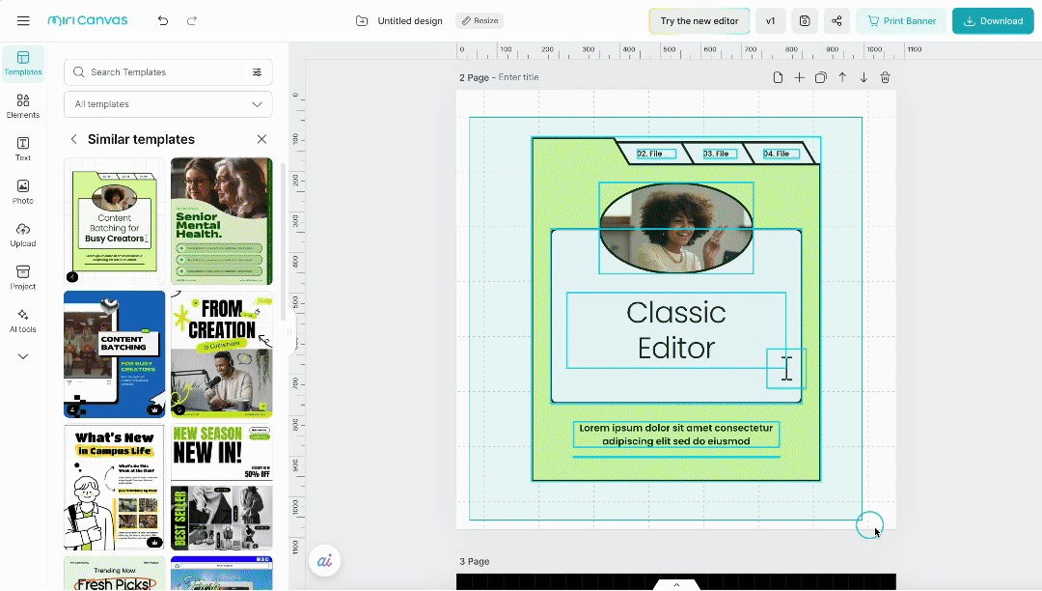The image size is (1042, 591).
Task: Add a new page with plus icon
Action: [800, 78]
